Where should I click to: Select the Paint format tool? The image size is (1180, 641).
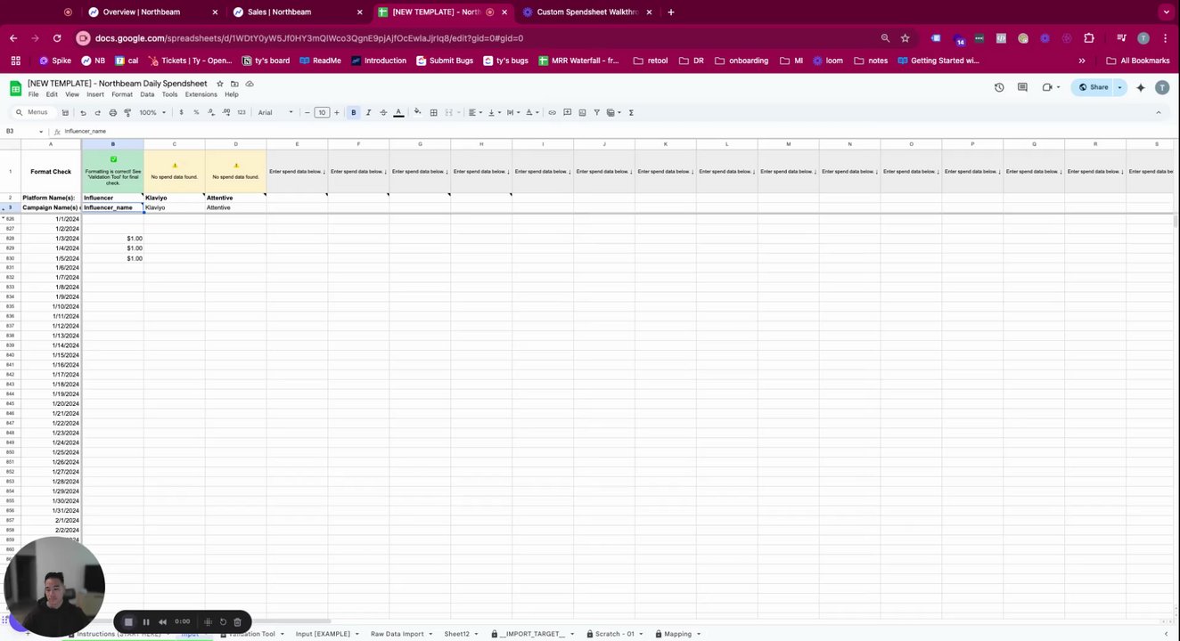point(127,113)
